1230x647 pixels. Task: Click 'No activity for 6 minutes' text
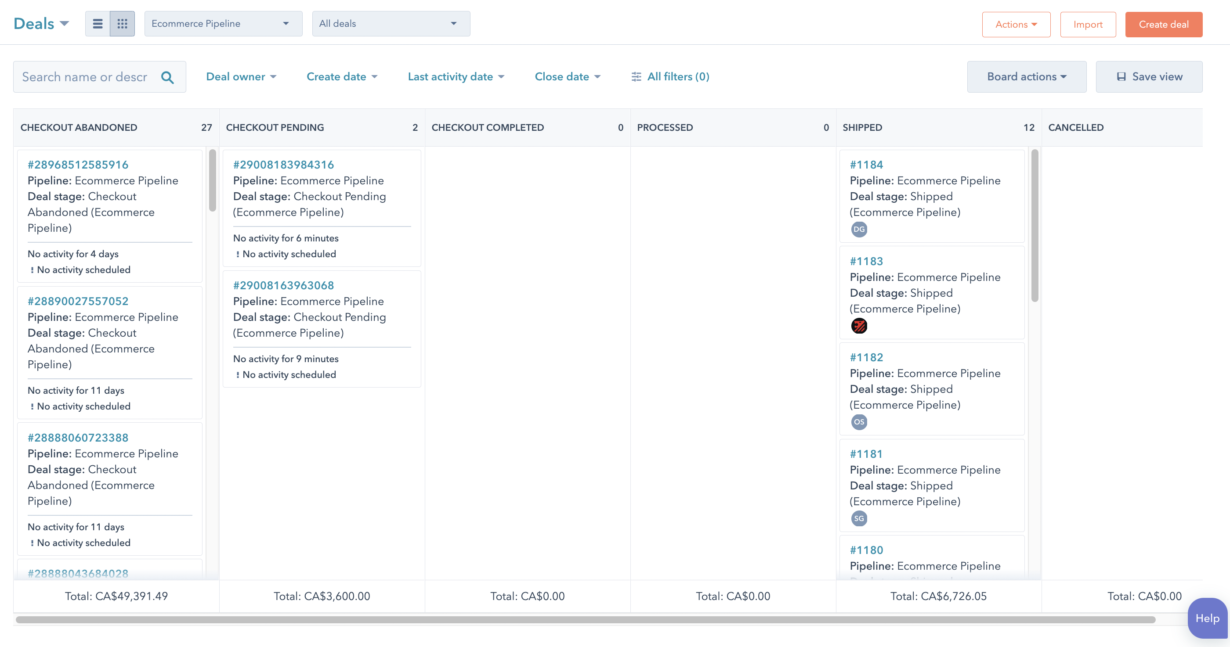click(286, 238)
